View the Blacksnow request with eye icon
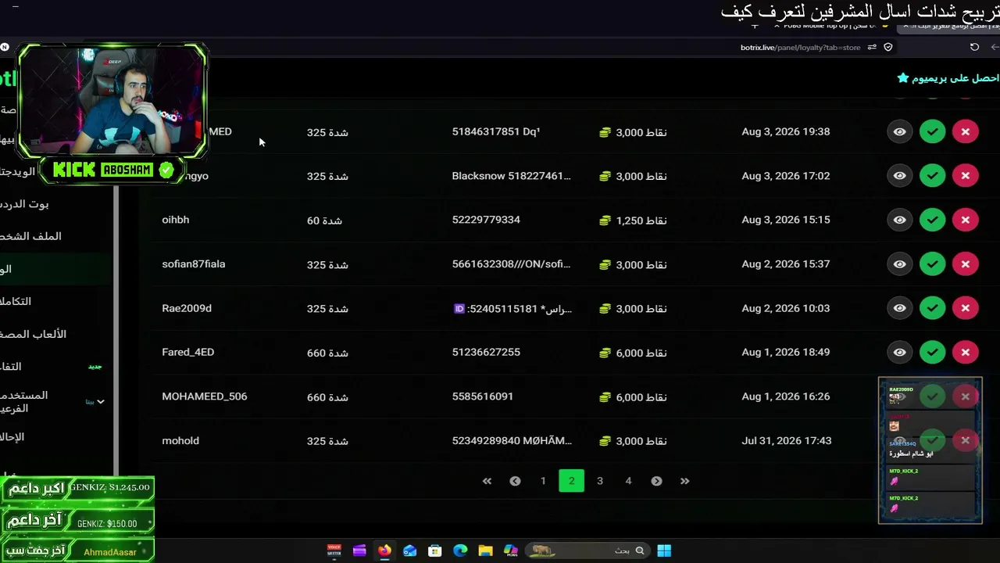Screen dimensions: 1000x563 899,176
